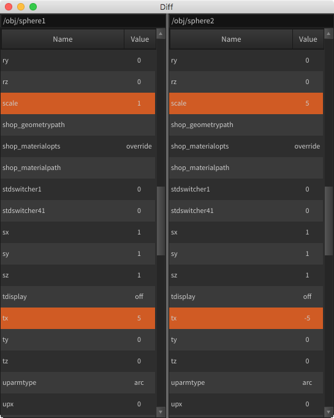This screenshot has width=334, height=418.
Task: Click the right pane scrollbar thumb
Action: pyautogui.click(x=328, y=221)
